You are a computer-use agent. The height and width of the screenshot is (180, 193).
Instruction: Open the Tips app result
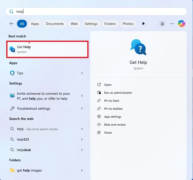(46, 73)
